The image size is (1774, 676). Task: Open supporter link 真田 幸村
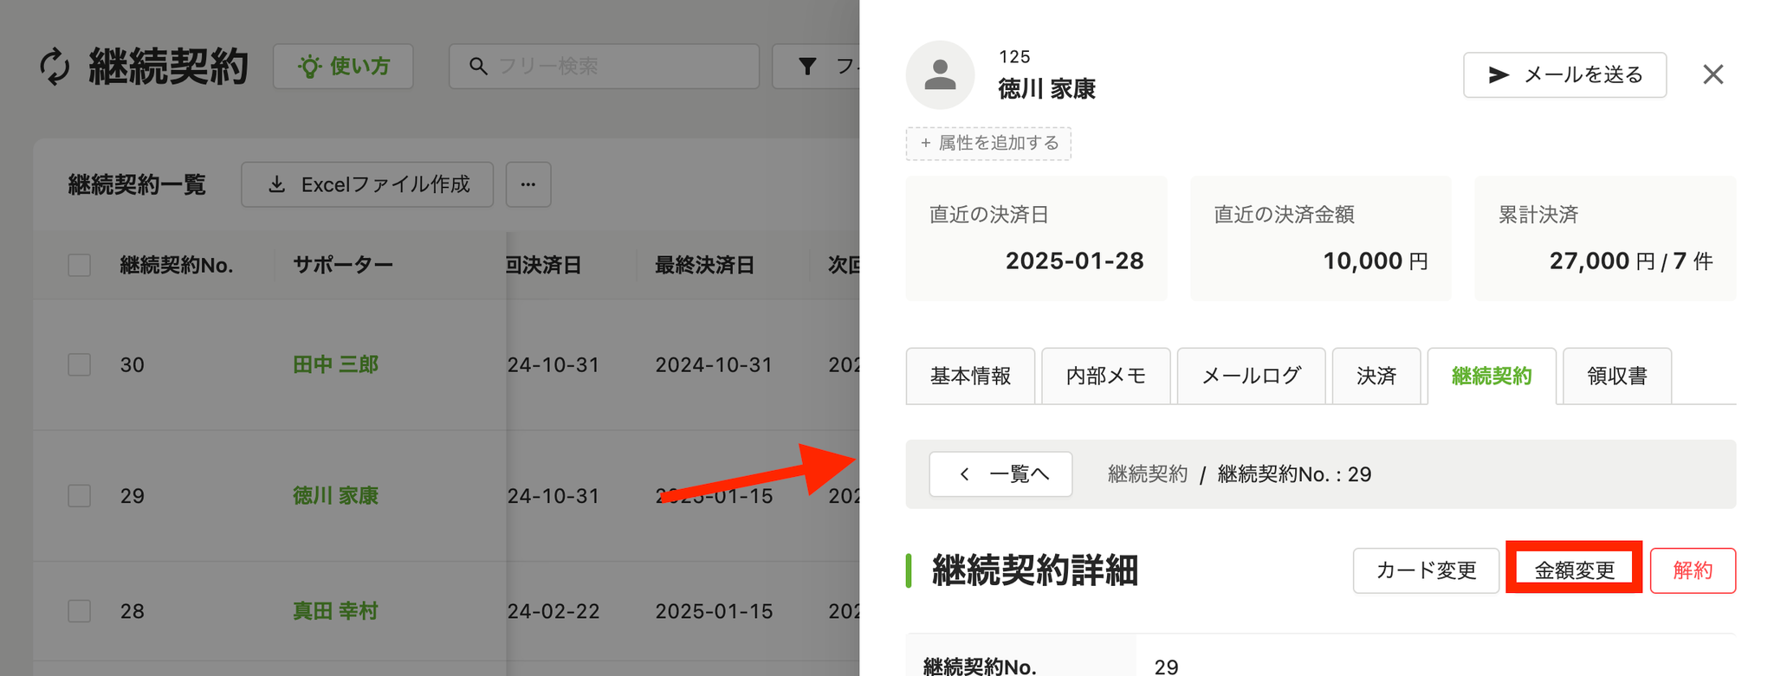pos(335,611)
